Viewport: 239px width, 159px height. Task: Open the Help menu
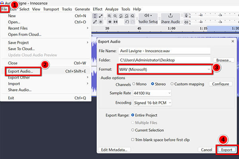[137, 9]
